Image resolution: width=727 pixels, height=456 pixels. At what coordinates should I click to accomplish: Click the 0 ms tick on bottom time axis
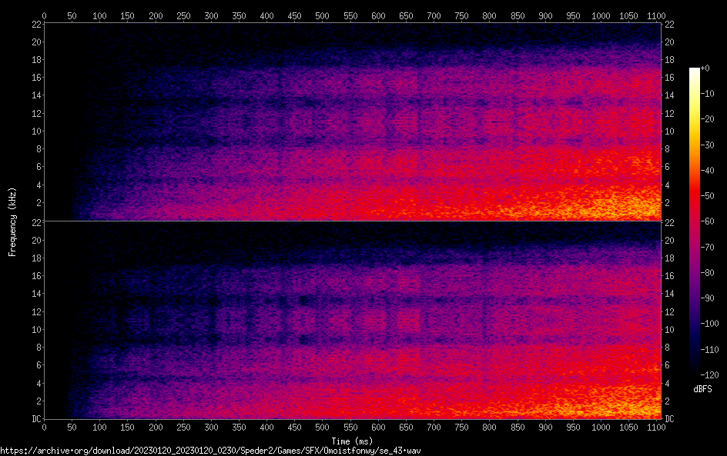44,427
